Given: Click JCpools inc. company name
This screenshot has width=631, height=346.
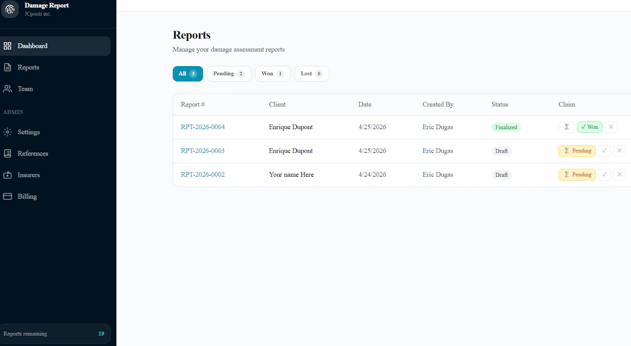Looking at the screenshot, I should point(37,14).
